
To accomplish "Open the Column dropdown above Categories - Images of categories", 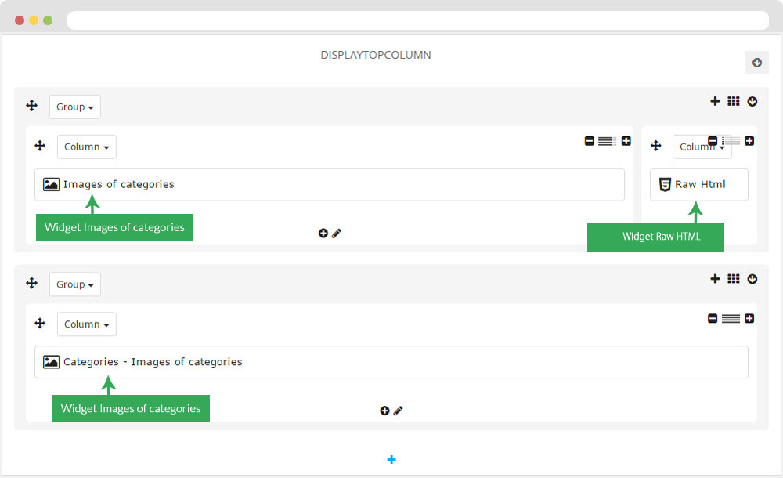I will [x=87, y=324].
